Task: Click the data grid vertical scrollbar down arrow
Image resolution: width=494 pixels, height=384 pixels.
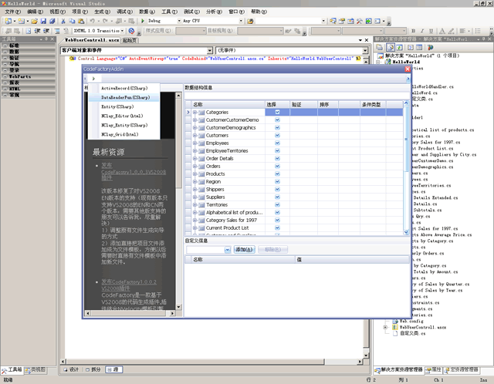Action: point(406,232)
